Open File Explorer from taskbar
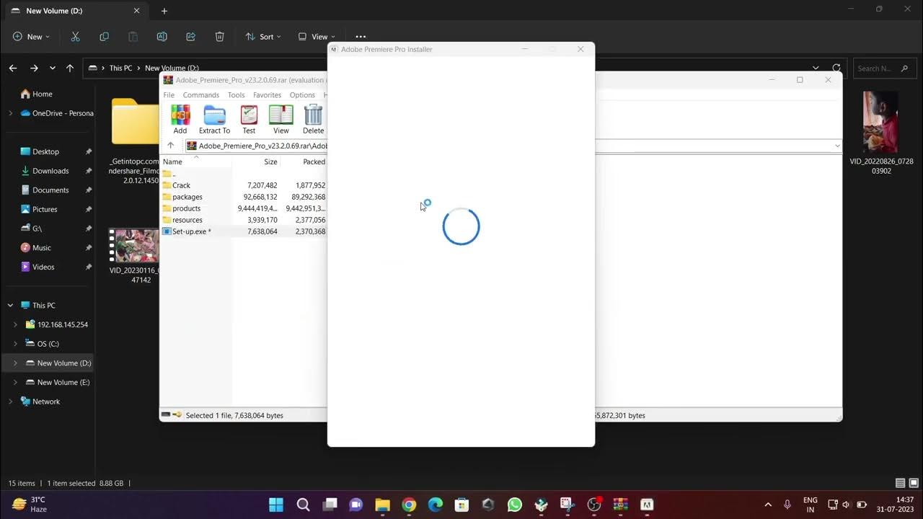Screen dimensions: 923x519 (382, 505)
